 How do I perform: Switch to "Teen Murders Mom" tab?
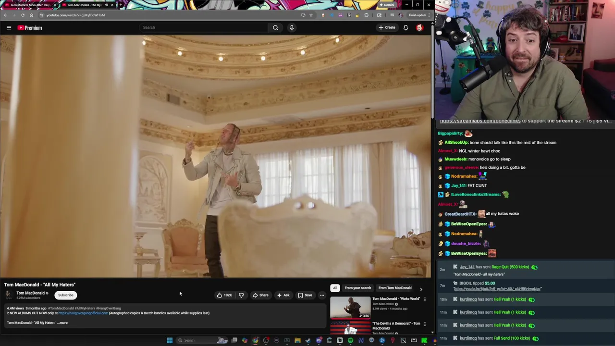(x=30, y=5)
